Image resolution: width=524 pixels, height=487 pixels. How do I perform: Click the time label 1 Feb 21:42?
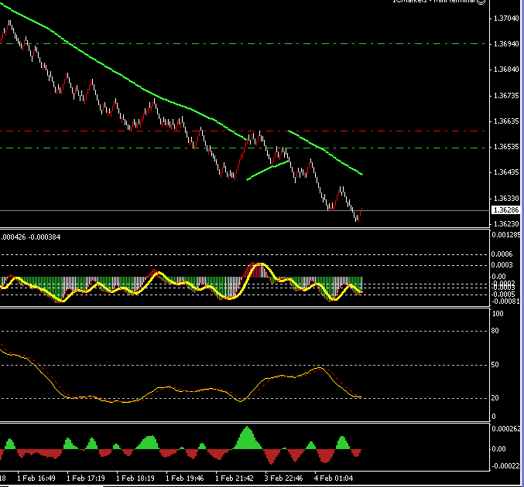235,478
